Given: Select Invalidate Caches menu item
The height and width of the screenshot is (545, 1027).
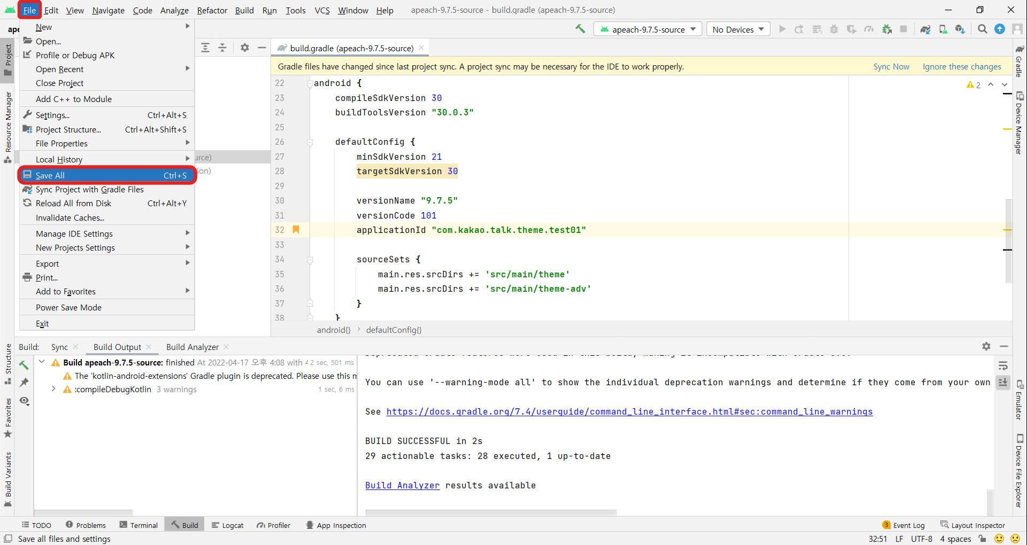Looking at the screenshot, I should 107,217.
